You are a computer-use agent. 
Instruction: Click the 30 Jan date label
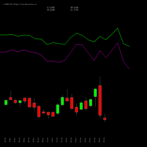point(104,140)
